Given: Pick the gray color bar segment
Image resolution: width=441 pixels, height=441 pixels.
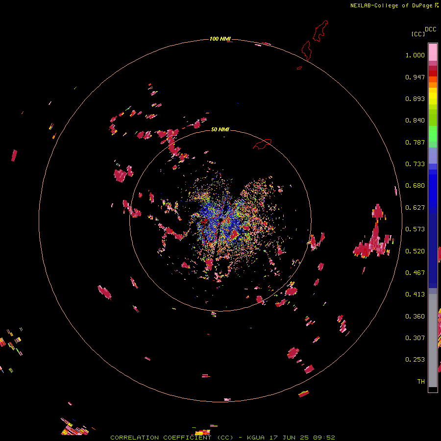Looking at the screenshot, I should coord(433,341).
